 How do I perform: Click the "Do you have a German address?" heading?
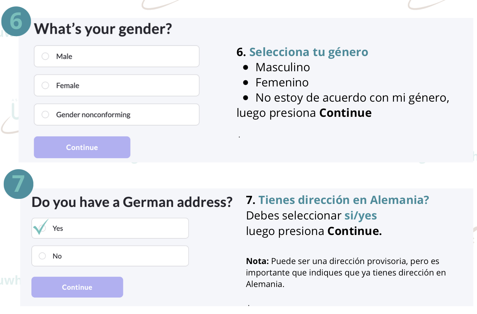[x=132, y=202]
